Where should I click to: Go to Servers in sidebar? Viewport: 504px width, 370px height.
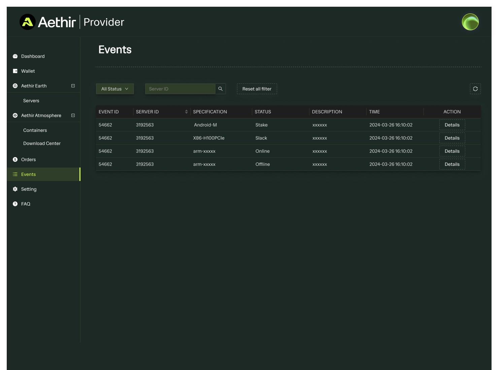tap(31, 101)
